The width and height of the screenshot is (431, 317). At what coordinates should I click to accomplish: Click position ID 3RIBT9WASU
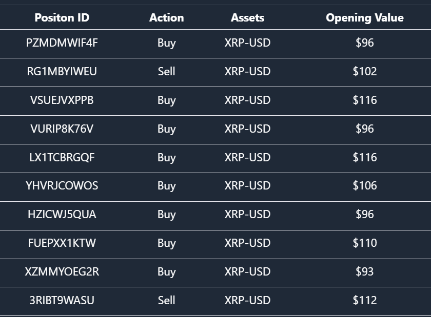click(62, 301)
